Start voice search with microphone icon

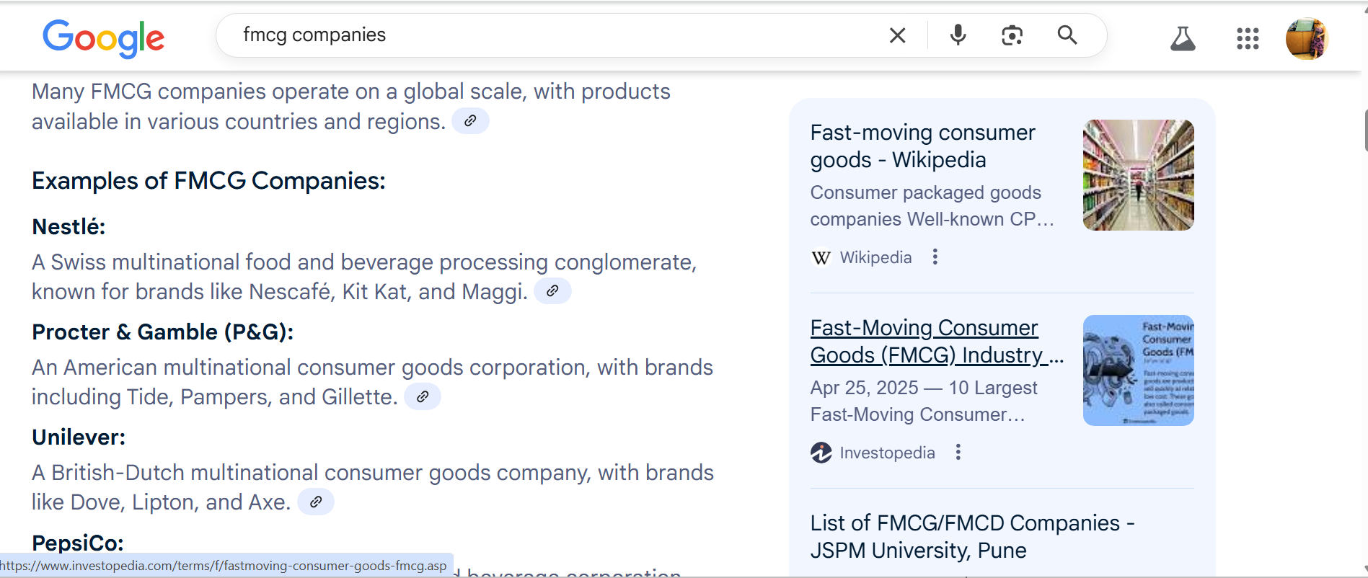click(958, 35)
